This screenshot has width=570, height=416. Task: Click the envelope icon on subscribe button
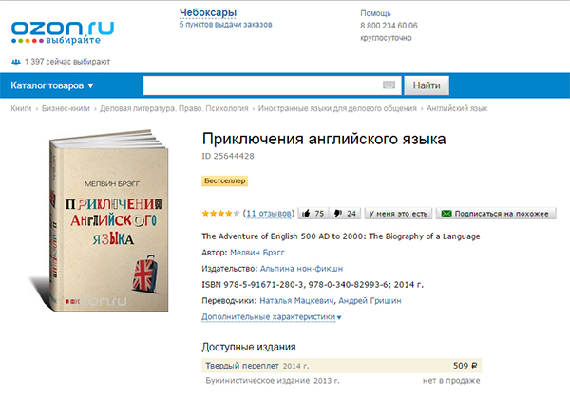click(x=446, y=214)
